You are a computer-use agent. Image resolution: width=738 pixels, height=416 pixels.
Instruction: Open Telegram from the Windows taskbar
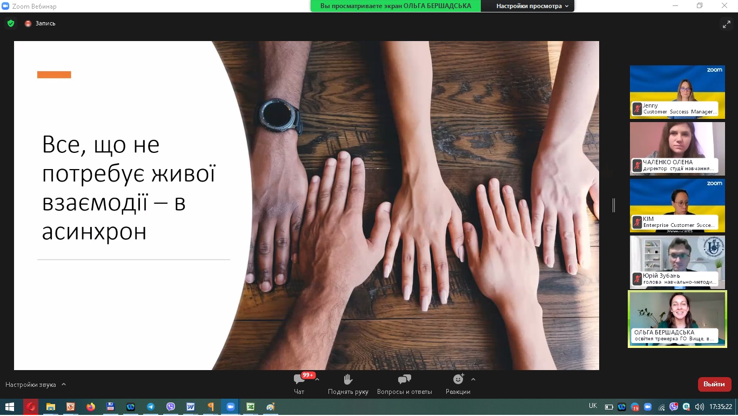tap(151, 407)
